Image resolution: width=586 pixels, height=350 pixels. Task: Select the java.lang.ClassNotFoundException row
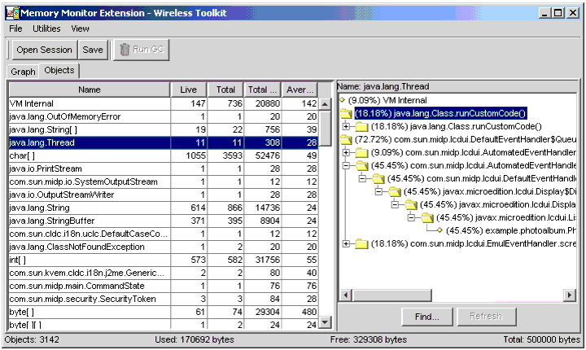coord(164,247)
